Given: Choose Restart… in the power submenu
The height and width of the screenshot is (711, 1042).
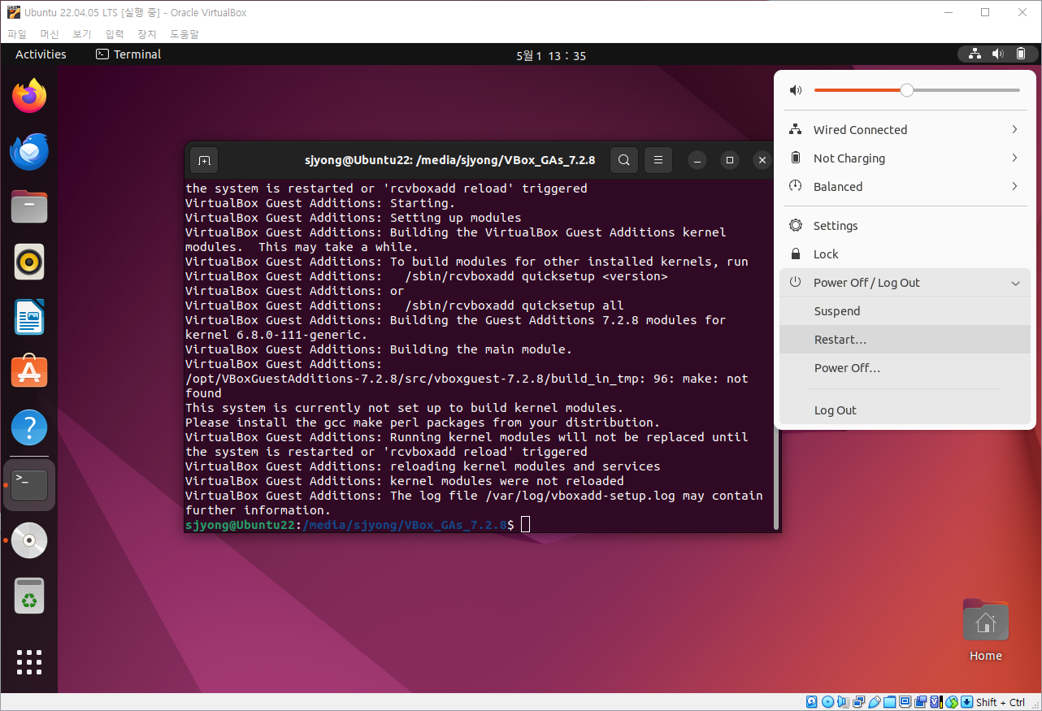Looking at the screenshot, I should [905, 340].
